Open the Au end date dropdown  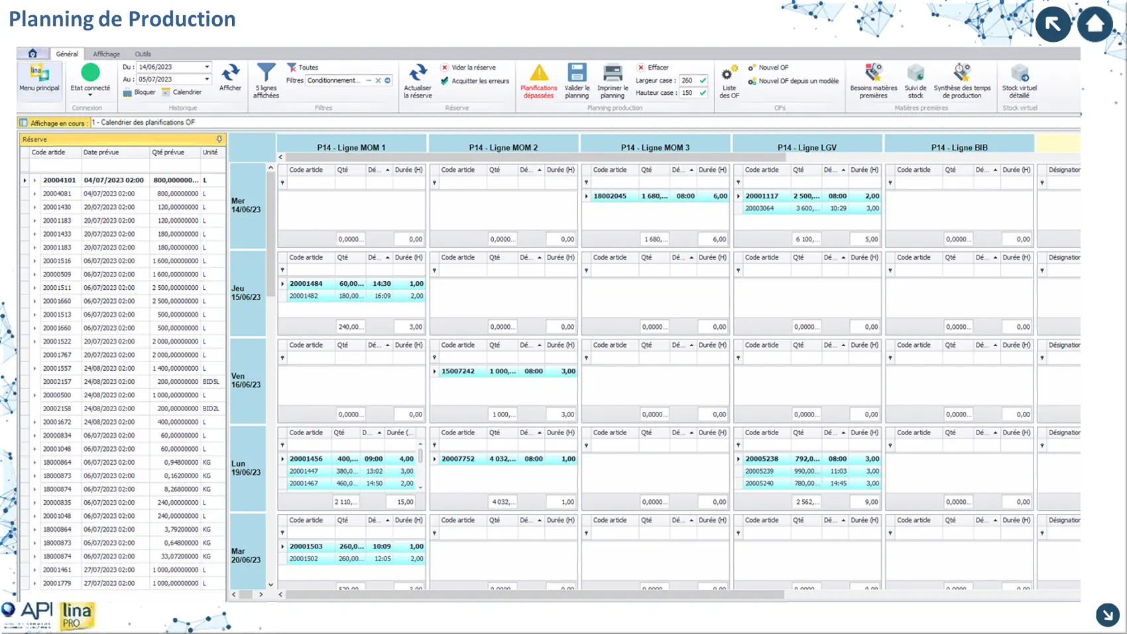tap(207, 80)
